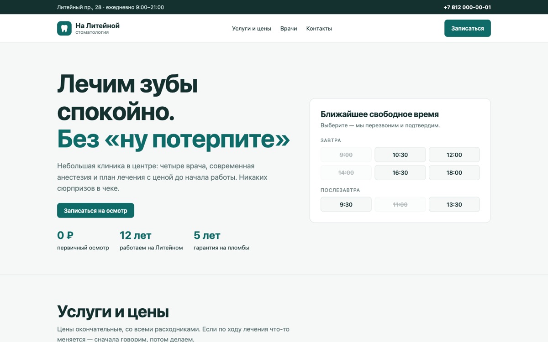Click the unavailable 14:00 slot
Image resolution: width=548 pixels, height=342 pixels.
tap(346, 173)
